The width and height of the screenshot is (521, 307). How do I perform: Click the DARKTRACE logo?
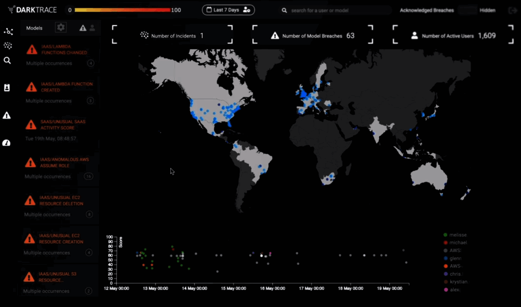coord(31,9)
